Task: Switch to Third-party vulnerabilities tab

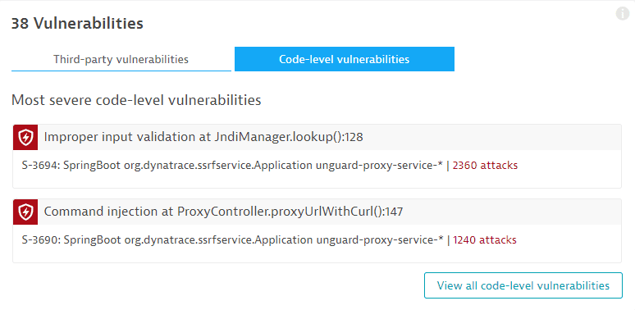Action: [x=121, y=59]
